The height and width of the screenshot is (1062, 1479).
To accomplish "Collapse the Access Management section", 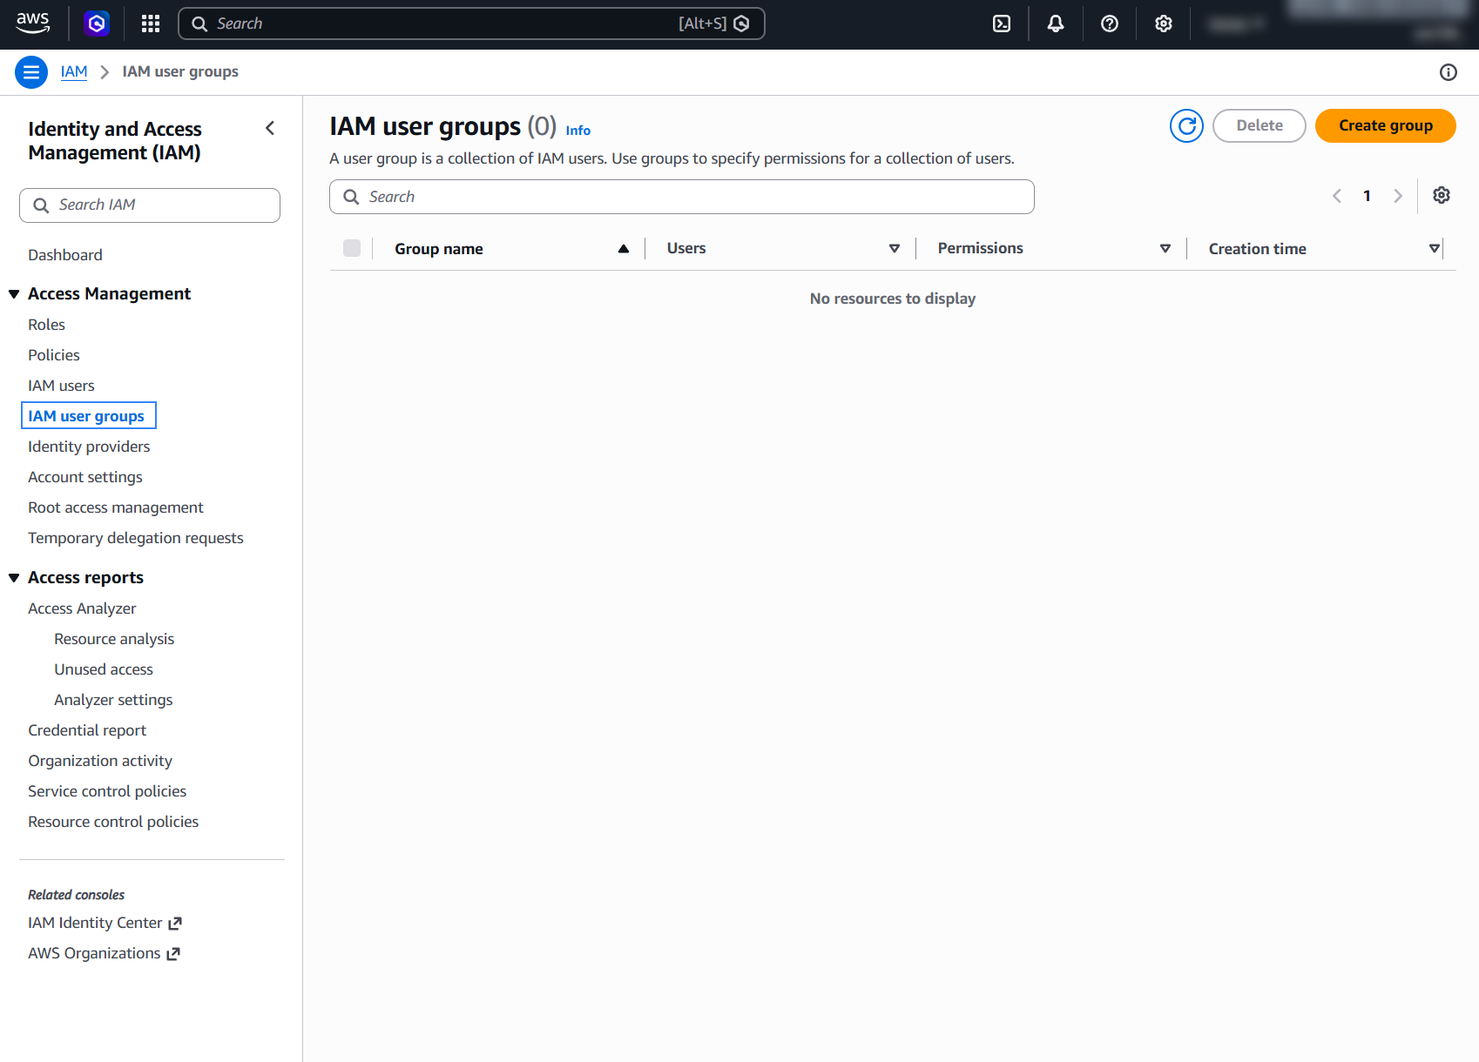I will (x=14, y=294).
